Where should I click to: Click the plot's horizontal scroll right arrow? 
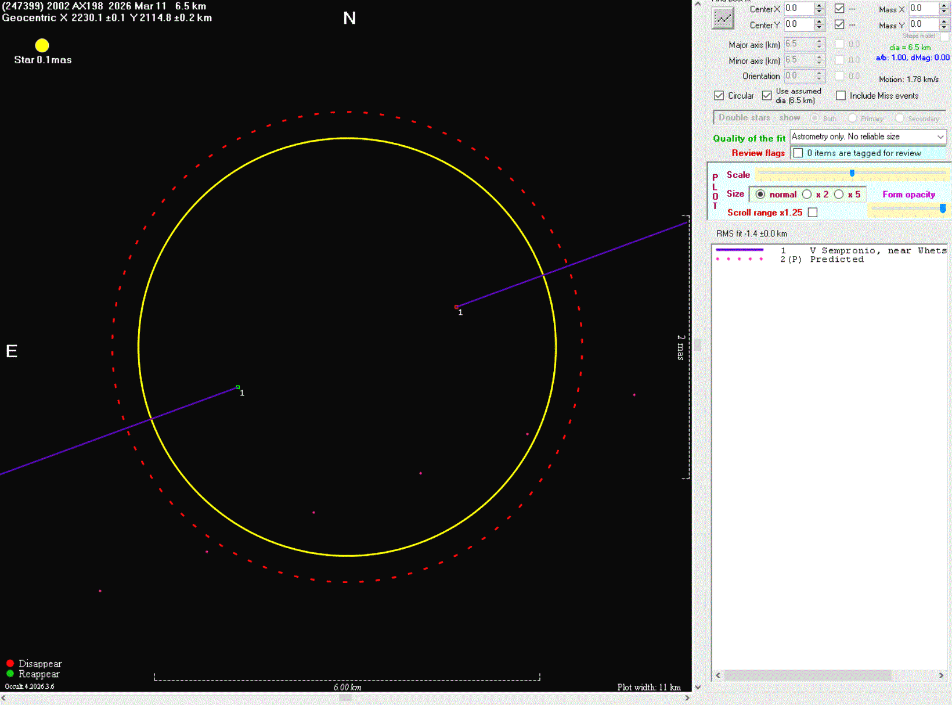687,698
